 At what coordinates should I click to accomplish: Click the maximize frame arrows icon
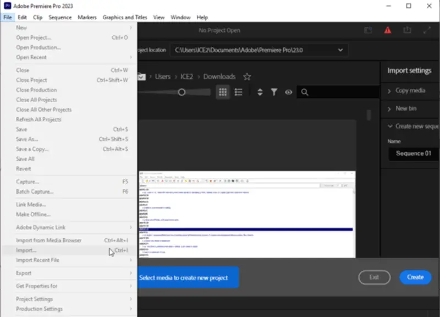[427, 30]
